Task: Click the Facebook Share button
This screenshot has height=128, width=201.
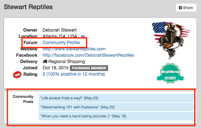Action: point(186,8)
